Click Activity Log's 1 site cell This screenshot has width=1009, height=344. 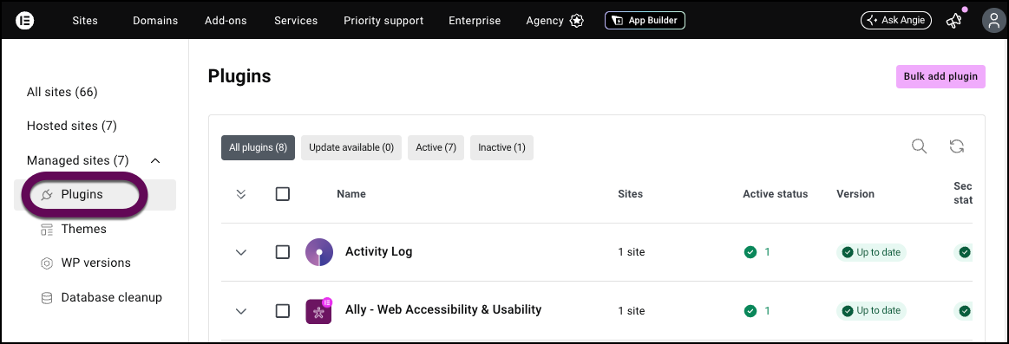coord(632,252)
